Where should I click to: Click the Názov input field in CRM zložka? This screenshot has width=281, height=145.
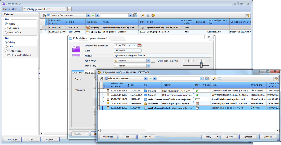point(162,56)
